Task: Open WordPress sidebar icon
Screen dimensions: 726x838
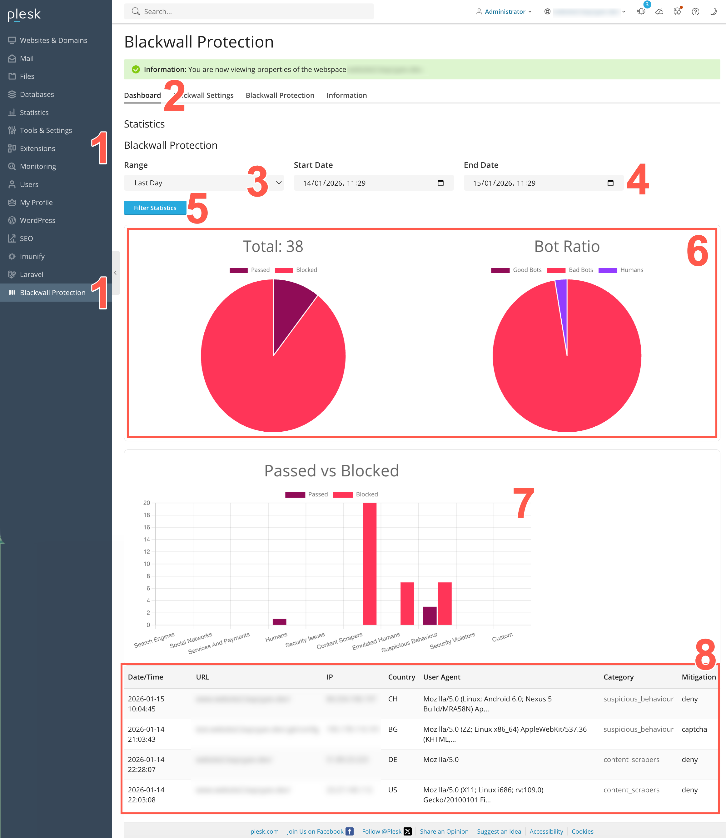Action: [x=12, y=220]
